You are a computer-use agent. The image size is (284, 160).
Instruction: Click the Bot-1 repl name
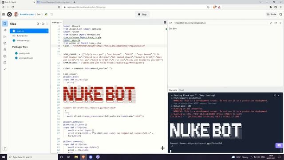click(39, 14)
